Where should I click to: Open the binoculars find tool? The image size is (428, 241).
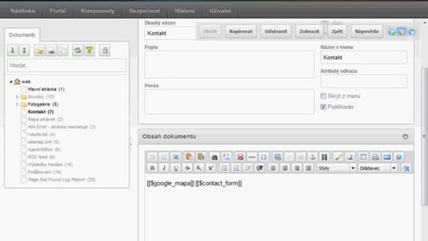tap(215, 157)
